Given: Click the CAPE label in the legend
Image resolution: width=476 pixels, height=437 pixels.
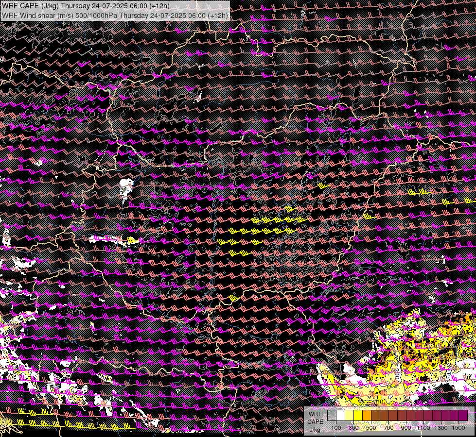Looking at the screenshot, I should point(316,422).
